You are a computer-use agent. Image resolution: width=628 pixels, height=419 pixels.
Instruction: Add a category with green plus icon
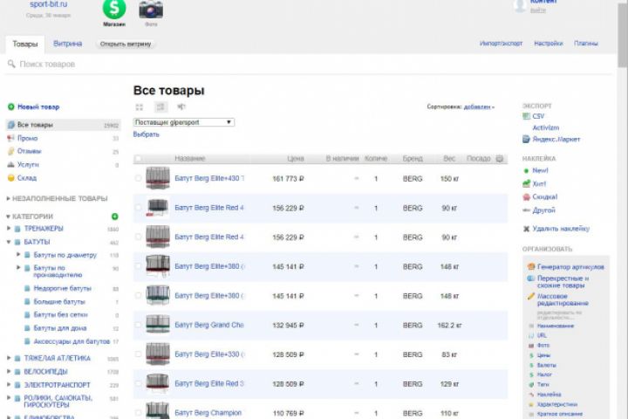pos(114,216)
